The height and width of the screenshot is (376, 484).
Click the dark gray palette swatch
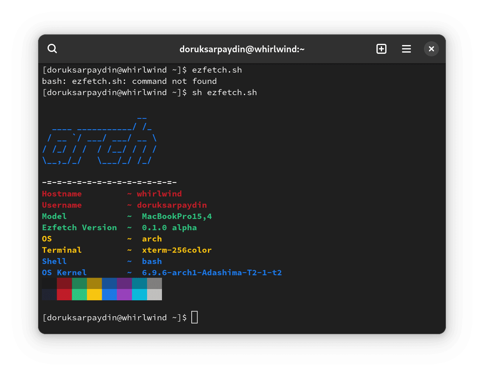click(x=155, y=283)
